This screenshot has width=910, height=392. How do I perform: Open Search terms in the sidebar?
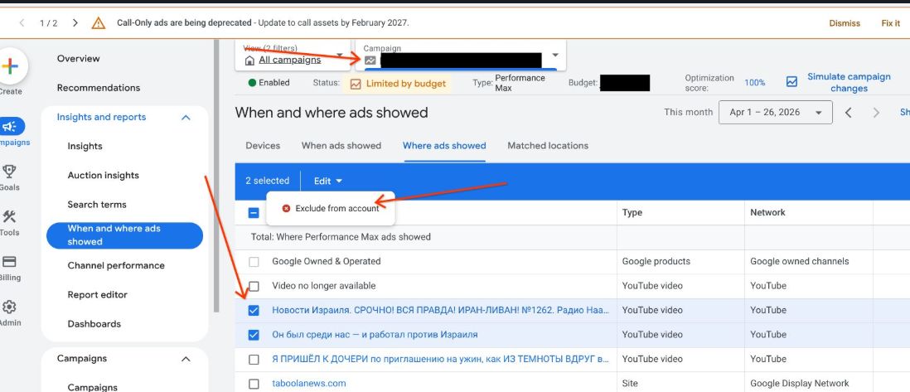point(97,205)
